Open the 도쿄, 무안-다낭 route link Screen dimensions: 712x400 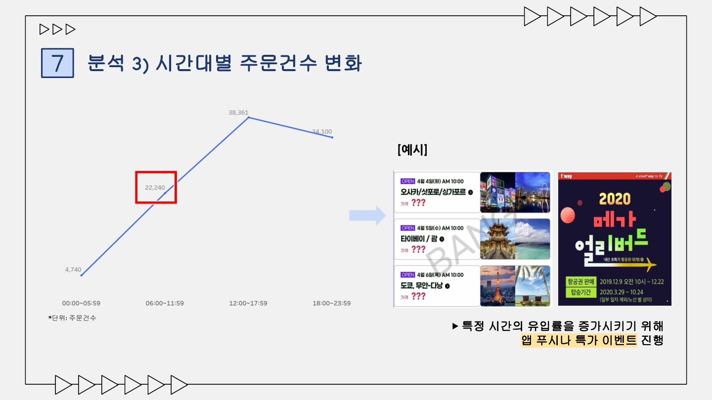[422, 285]
